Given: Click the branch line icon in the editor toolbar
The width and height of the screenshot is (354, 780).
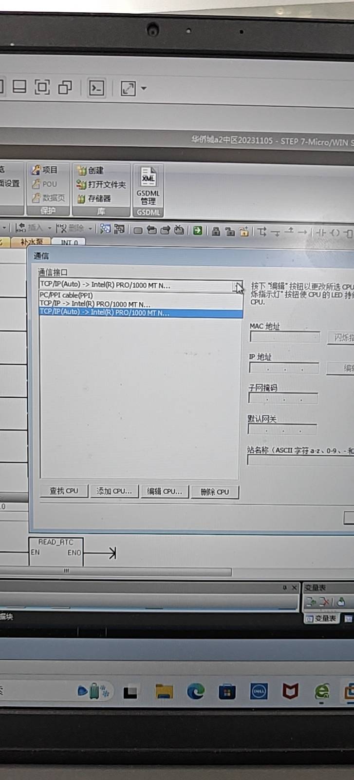Looking at the screenshot, I should point(262,232).
